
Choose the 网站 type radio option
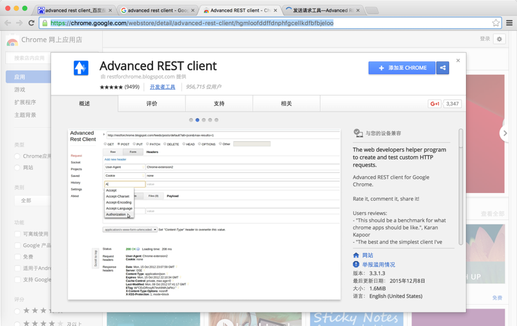[x=17, y=168]
